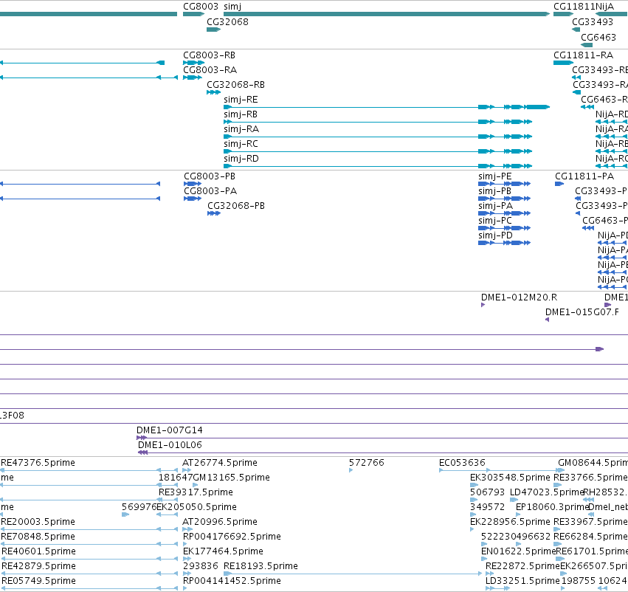
Task: Select EST EK177464.5prime
Action: (223, 551)
